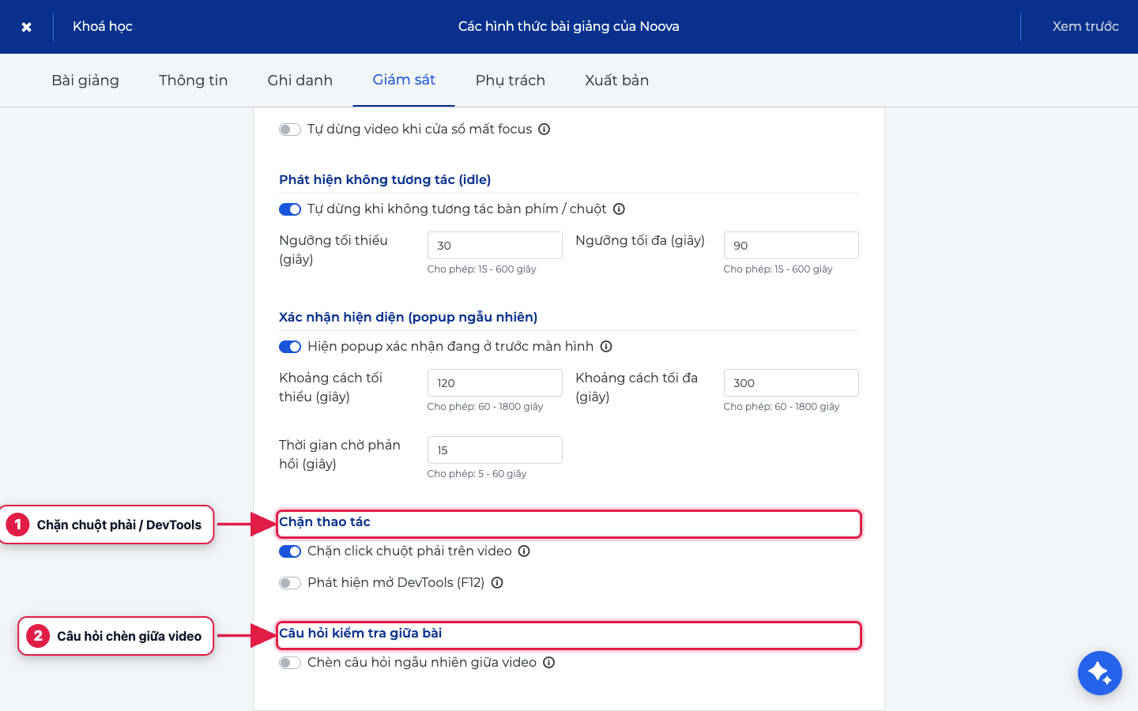The width and height of the screenshot is (1138, 711).
Task: Show info for auto-pause video on focus loss
Action: [x=545, y=130]
